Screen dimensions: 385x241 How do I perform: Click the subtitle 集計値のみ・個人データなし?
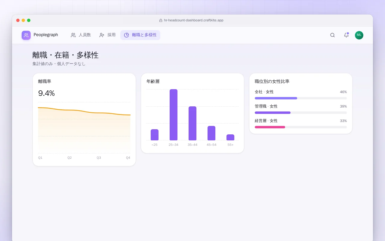59,64
